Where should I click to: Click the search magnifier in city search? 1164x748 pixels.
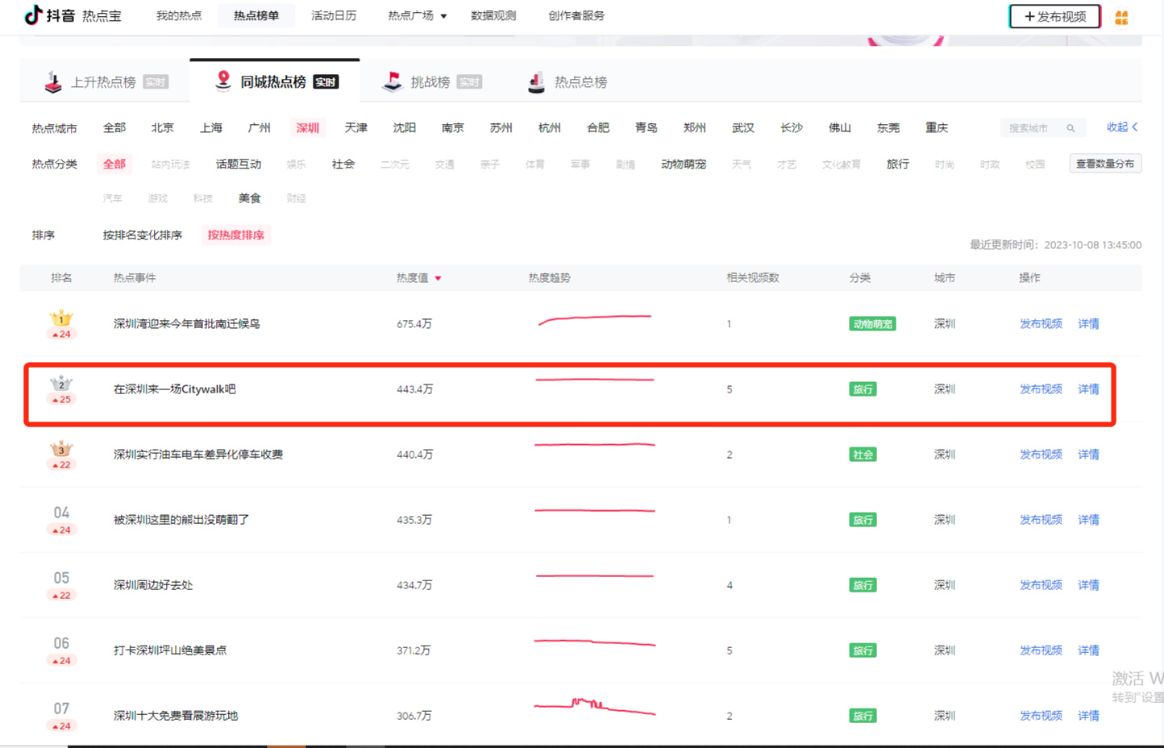pos(1070,128)
